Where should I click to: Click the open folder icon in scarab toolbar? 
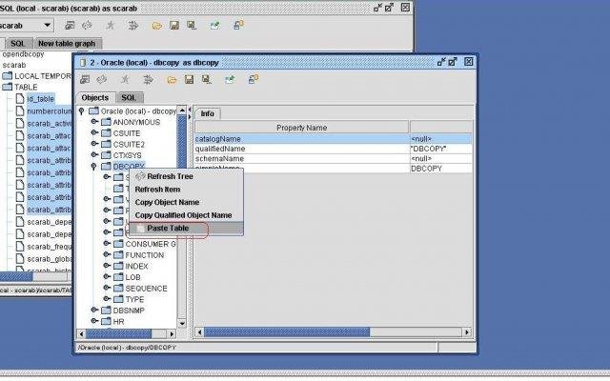click(156, 26)
